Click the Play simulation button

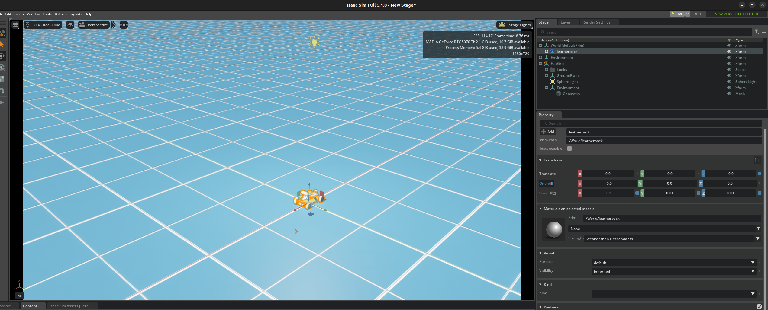(2, 103)
